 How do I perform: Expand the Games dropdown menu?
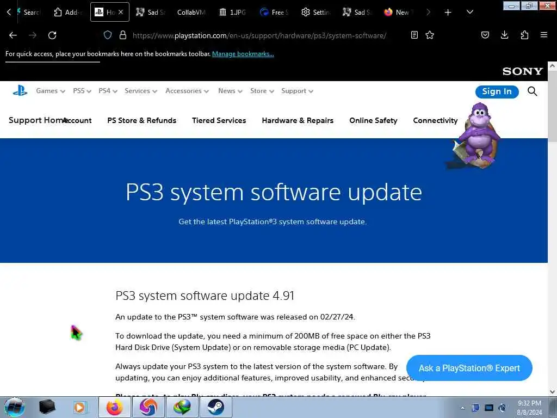click(x=51, y=91)
